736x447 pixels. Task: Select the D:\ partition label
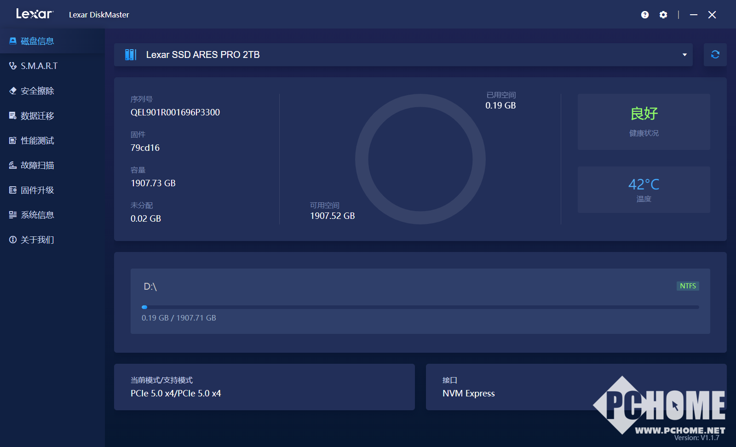pyautogui.click(x=150, y=287)
